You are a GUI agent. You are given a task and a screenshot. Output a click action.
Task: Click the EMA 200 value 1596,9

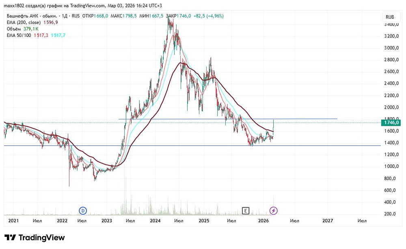pos(50,22)
